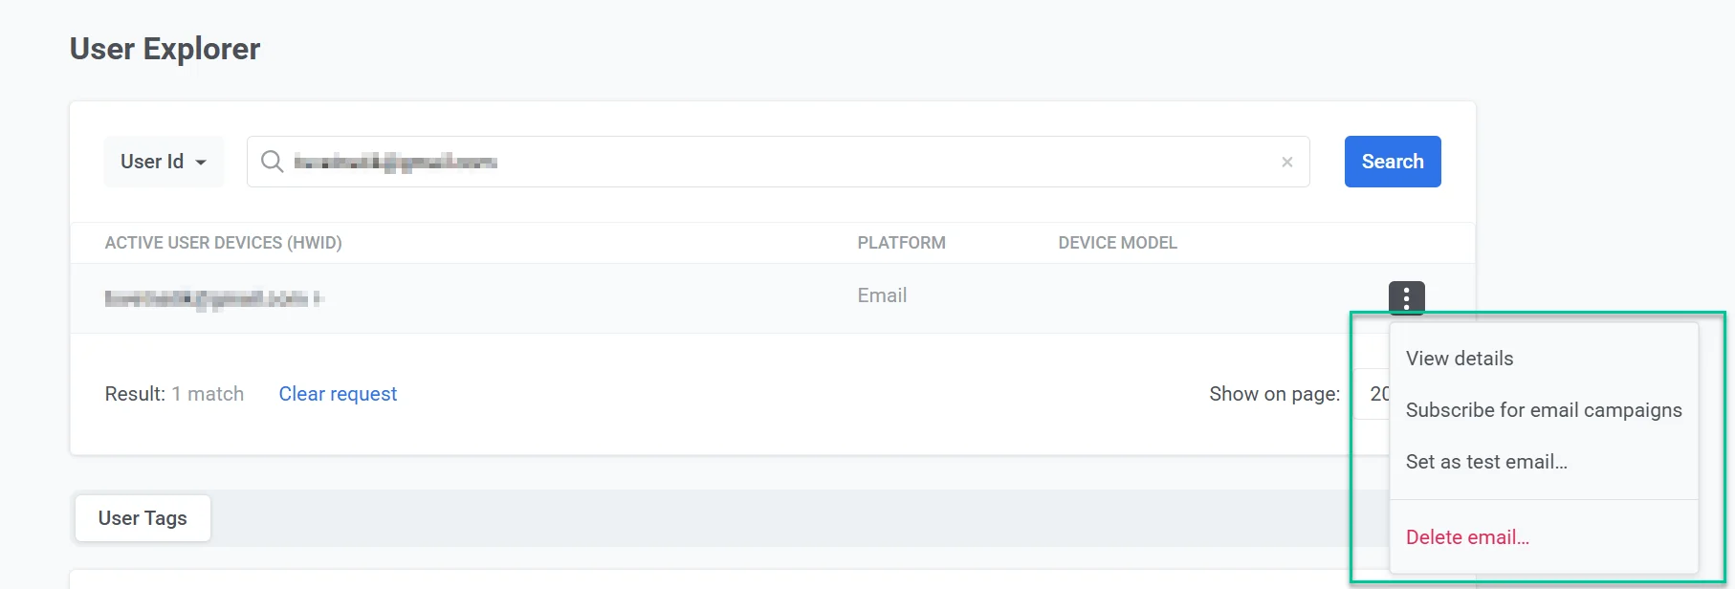
Task: Open the three-dot actions menu icon
Action: tap(1406, 297)
